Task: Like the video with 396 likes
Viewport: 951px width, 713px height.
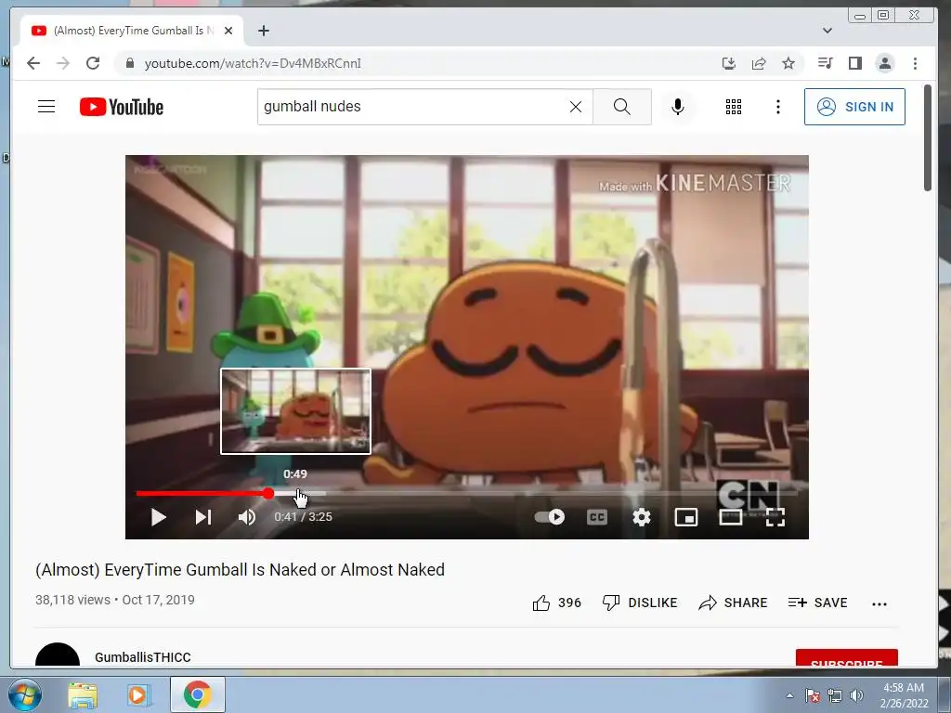Action: click(x=557, y=603)
